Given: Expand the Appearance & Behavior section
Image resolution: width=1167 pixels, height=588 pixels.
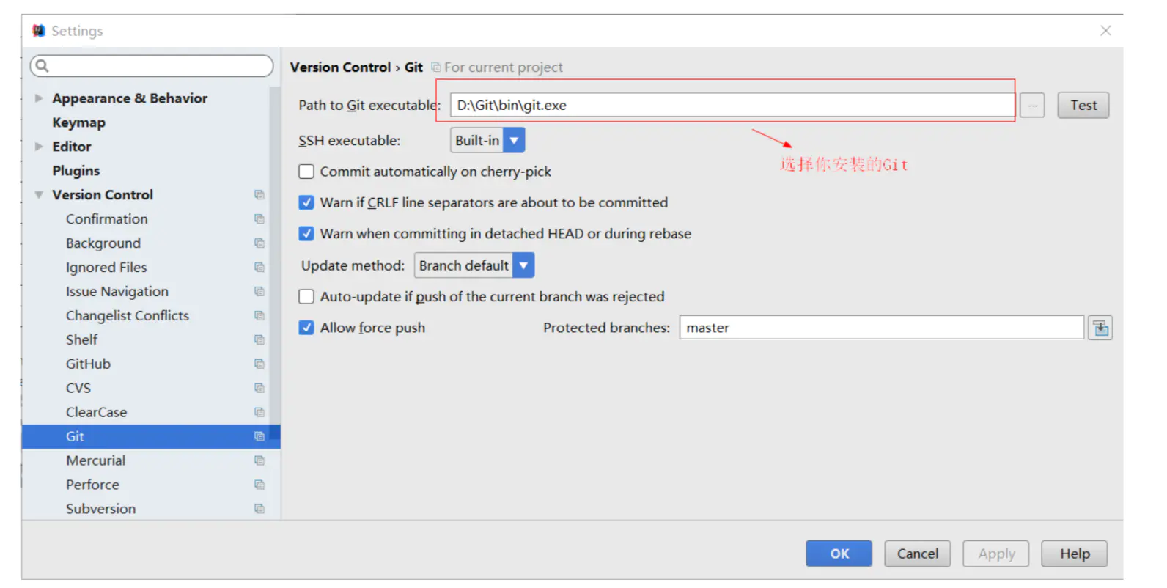Looking at the screenshot, I should coord(39,98).
